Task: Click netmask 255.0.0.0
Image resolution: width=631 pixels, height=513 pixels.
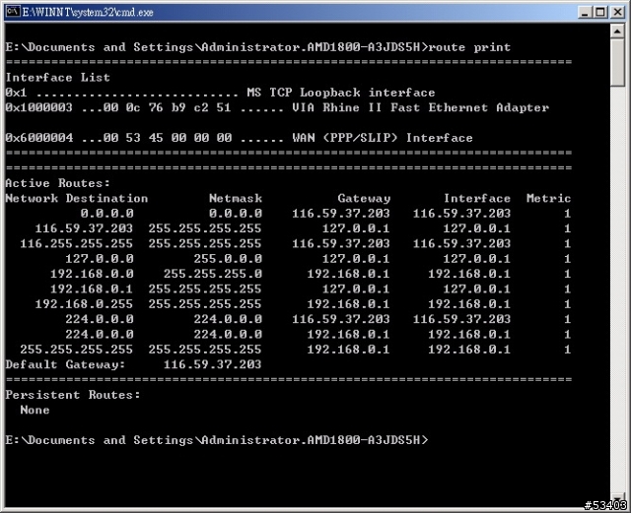Action: (228, 259)
